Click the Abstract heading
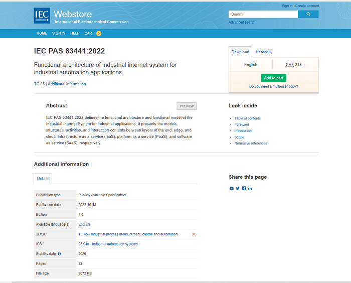 click(56, 106)
